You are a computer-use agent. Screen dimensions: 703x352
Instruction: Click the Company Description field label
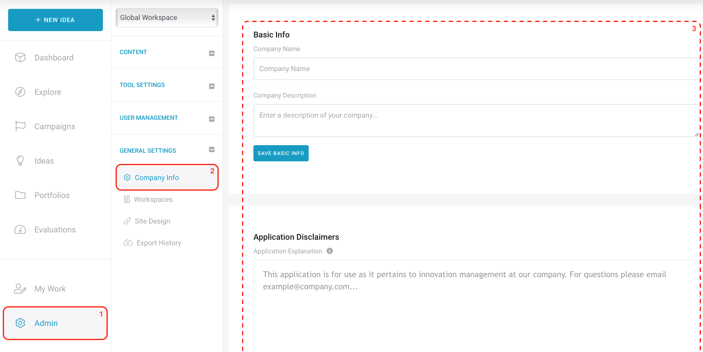[x=285, y=95]
